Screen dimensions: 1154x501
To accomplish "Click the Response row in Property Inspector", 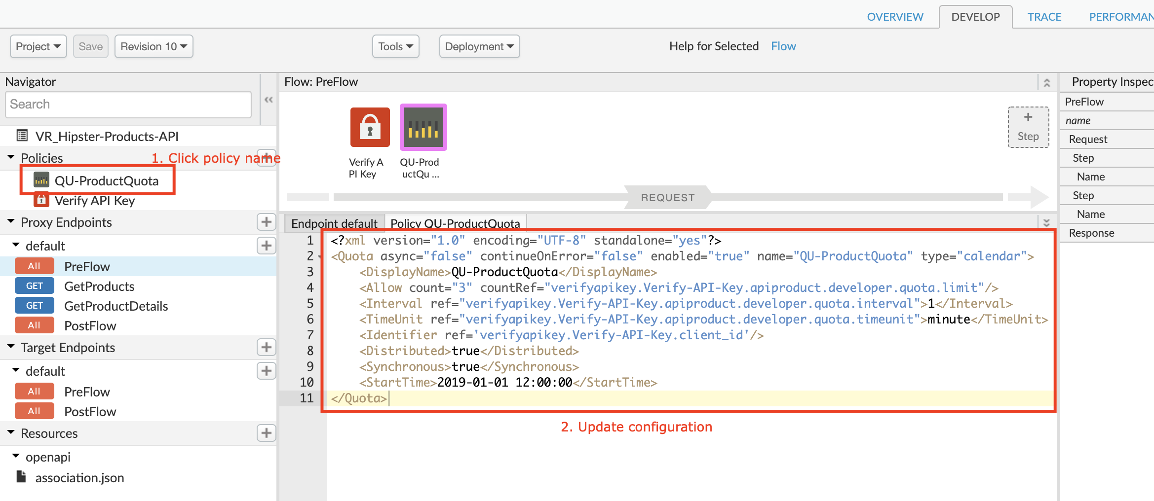I will click(1107, 233).
